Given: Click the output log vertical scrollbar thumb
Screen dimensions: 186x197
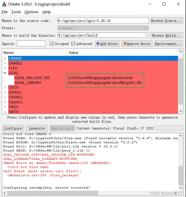Looking at the screenshot, I should (x=181, y=176).
